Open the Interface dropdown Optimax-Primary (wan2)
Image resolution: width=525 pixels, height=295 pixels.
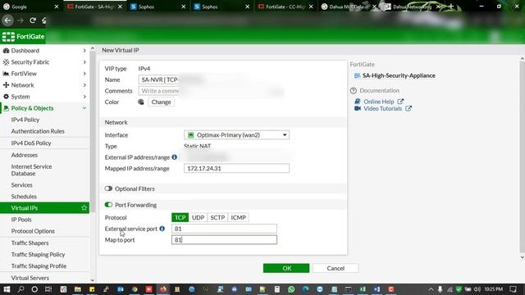pyautogui.click(x=236, y=134)
